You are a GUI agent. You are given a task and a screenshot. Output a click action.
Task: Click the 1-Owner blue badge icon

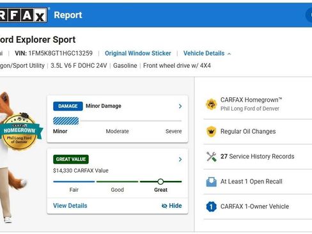211,207
